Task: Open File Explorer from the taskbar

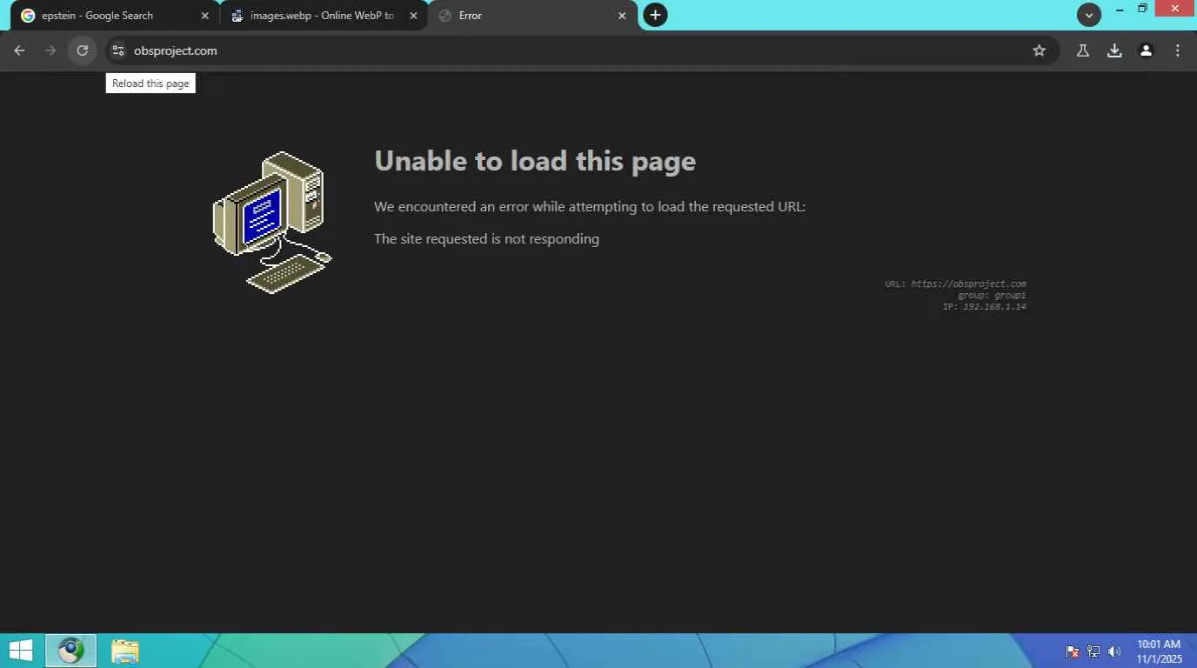Action: [125, 651]
